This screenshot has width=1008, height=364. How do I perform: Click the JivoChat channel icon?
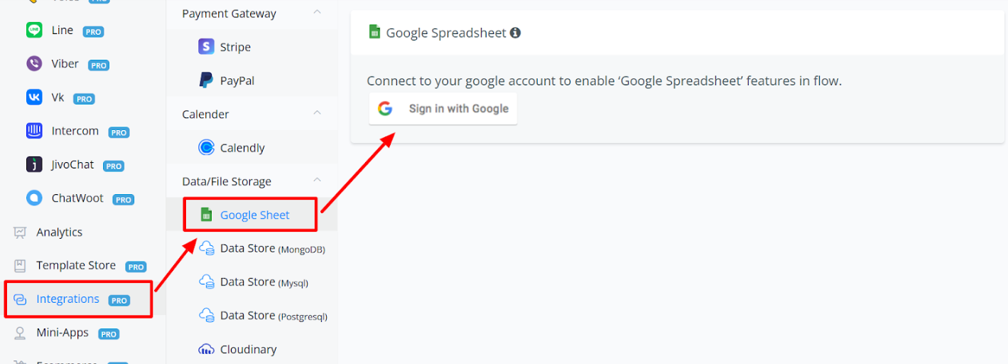[x=34, y=164]
